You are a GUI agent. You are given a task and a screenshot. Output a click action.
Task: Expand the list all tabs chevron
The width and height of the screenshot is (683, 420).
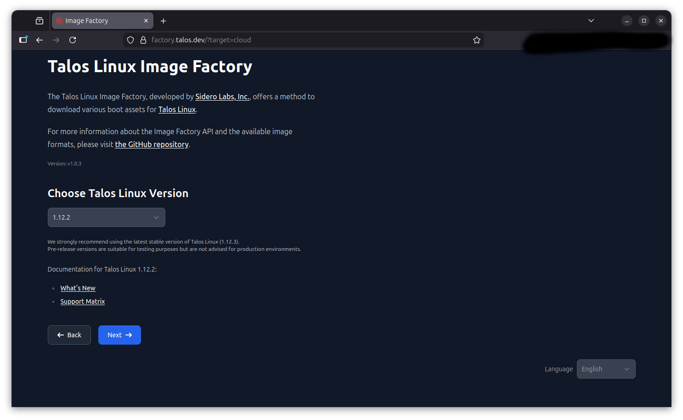591,21
